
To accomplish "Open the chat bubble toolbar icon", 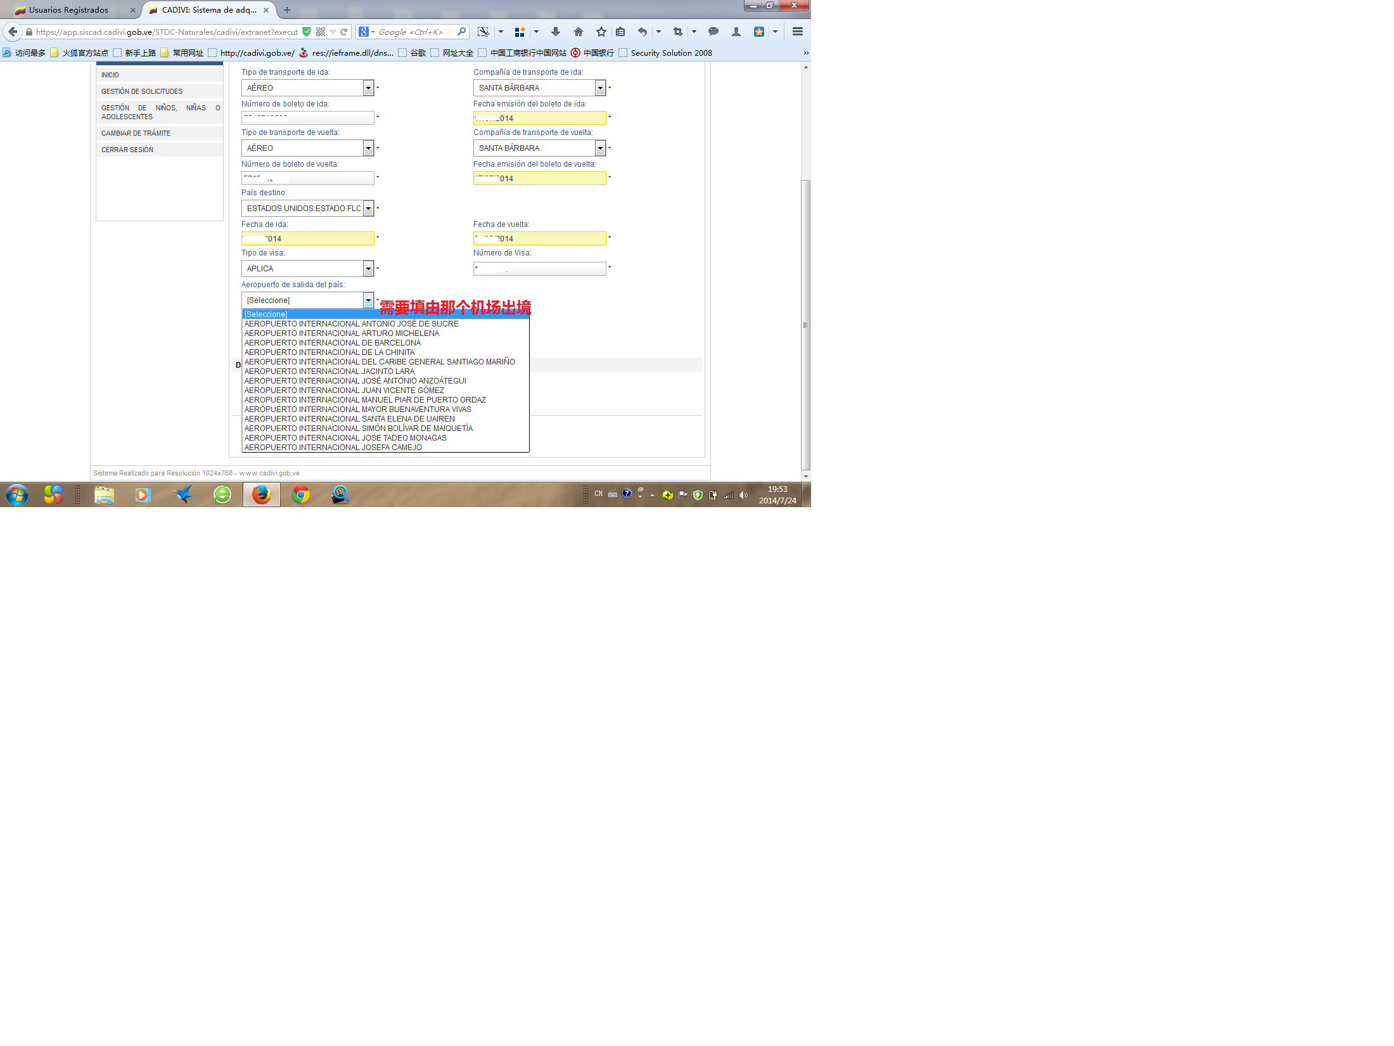I will (x=713, y=32).
